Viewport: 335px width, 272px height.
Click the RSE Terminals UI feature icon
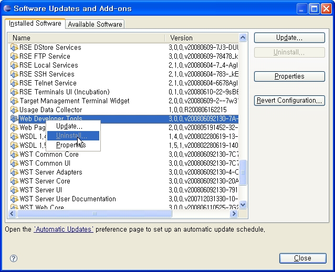pos(14,92)
